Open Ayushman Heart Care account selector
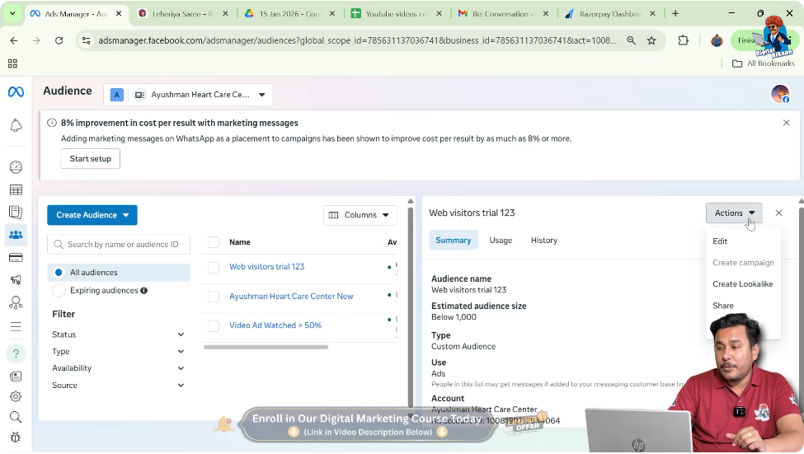The image size is (804, 454). pos(188,95)
